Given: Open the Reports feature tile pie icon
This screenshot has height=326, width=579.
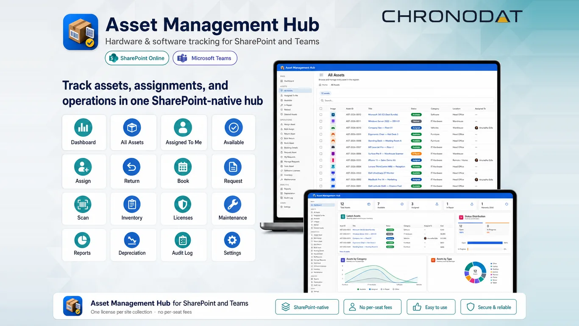Looking at the screenshot, I should [82, 240].
